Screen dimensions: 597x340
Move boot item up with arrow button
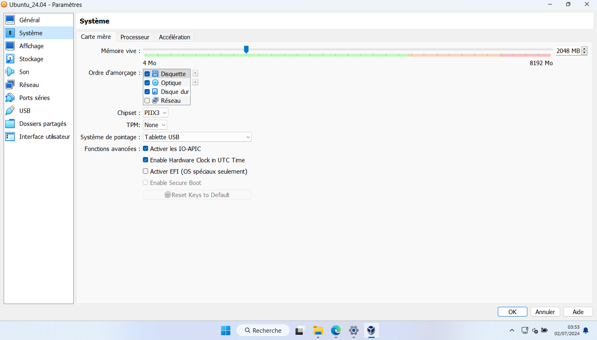[x=195, y=73]
